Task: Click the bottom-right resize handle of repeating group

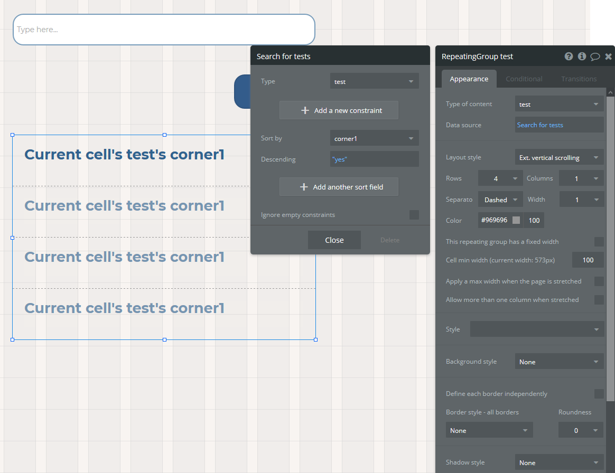Action: pos(316,340)
